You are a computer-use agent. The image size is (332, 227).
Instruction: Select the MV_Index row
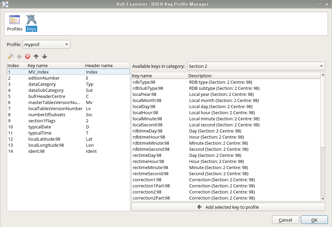(x=68, y=72)
